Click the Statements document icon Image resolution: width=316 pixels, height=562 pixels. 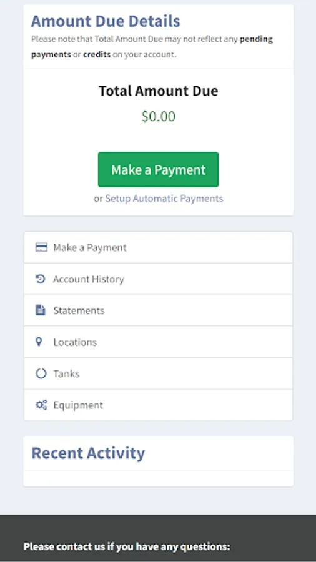coord(41,310)
